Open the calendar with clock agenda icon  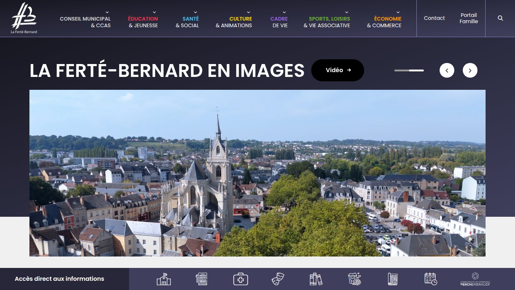431,279
